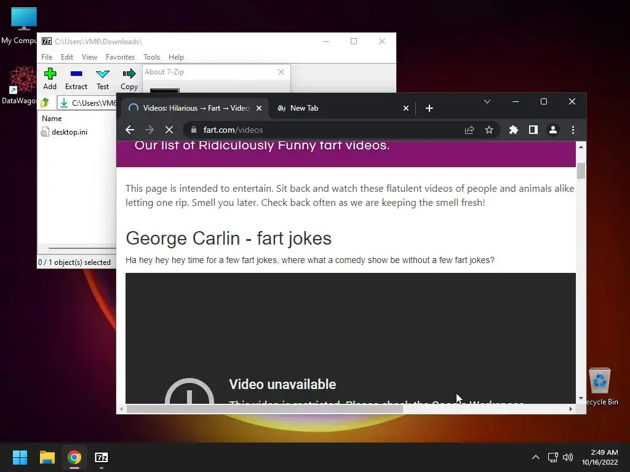630x472 pixels.
Task: Show hidden system tray icons chevron
Action: (x=536, y=457)
